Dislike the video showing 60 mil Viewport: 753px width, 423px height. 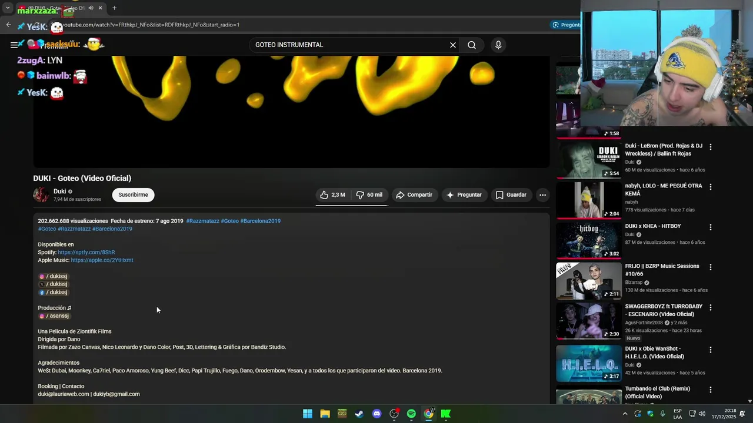tap(369, 194)
